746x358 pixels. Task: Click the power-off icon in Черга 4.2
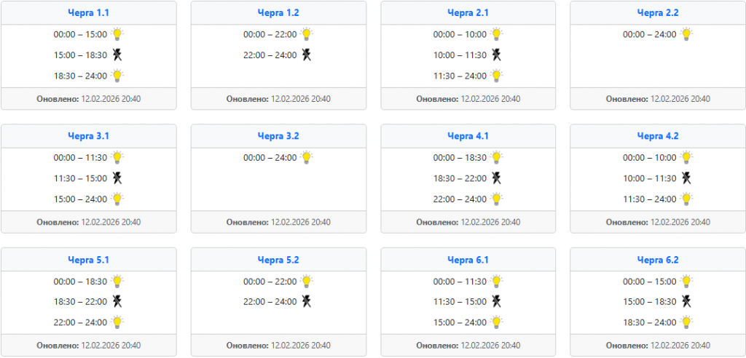tap(686, 178)
